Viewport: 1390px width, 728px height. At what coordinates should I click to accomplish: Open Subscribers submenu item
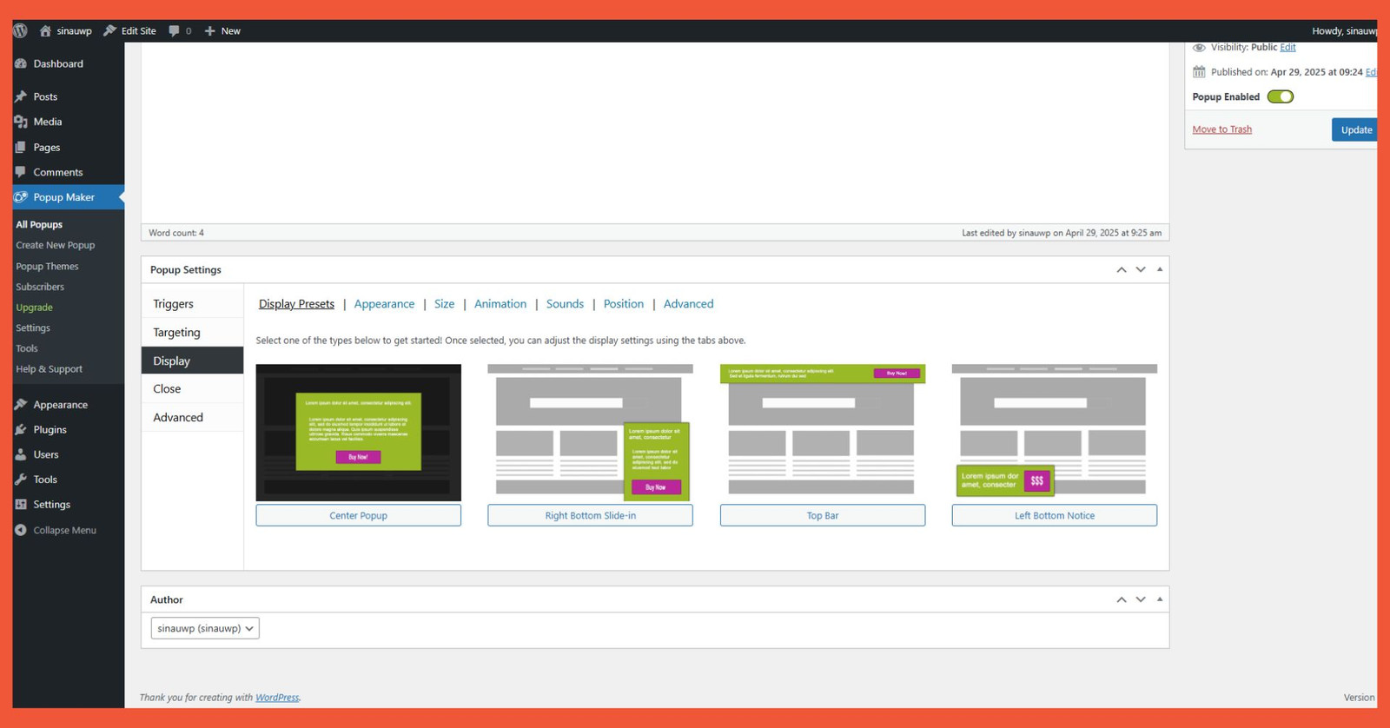[40, 287]
